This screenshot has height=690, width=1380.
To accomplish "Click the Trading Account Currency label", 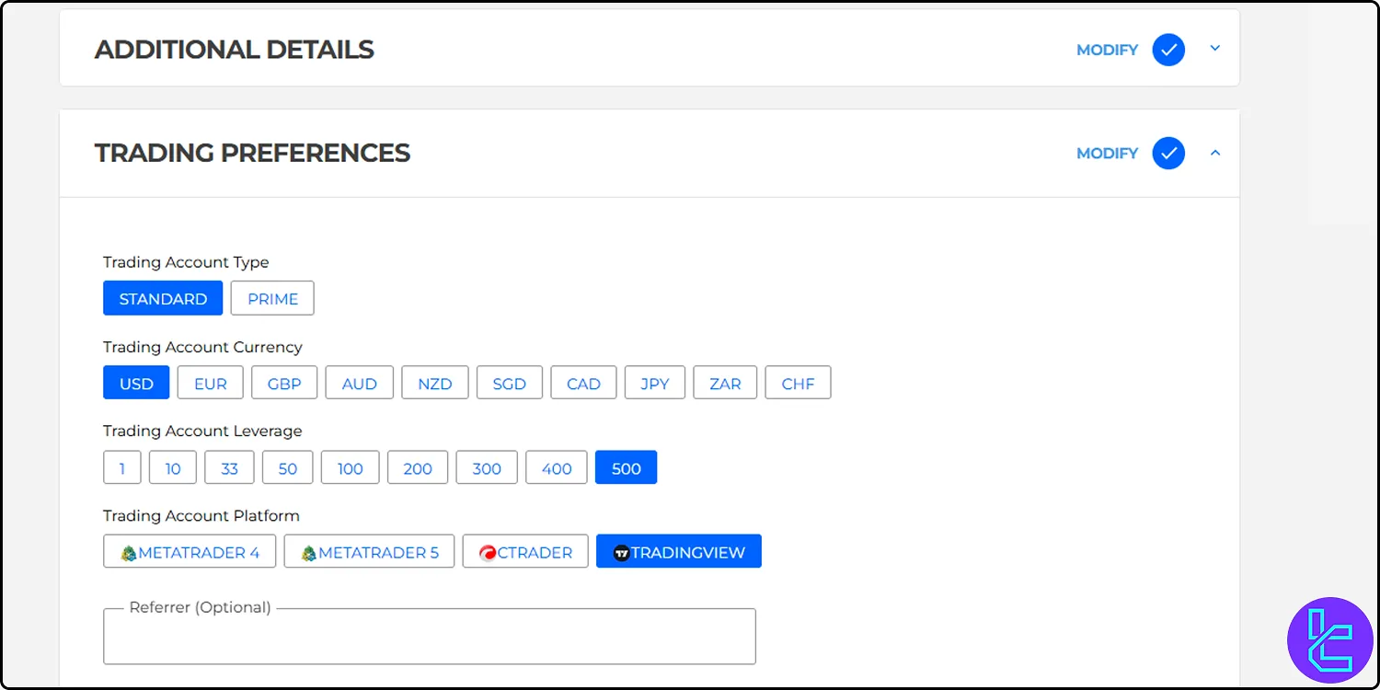I will point(202,347).
